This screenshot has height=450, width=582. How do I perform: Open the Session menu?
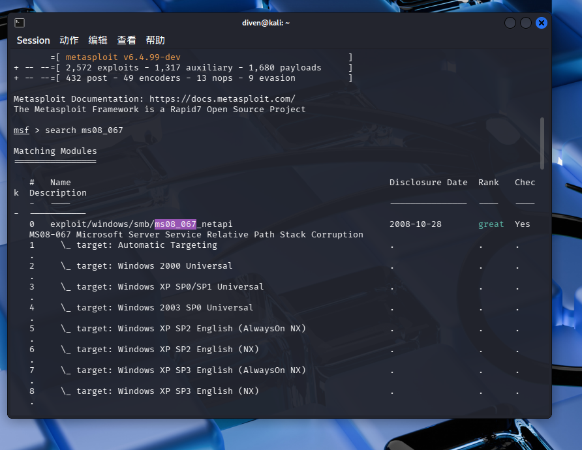tap(33, 40)
